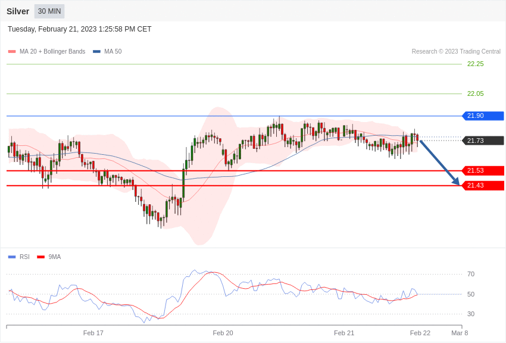The width and height of the screenshot is (506, 343).
Task: Click the dark blue MA 50 legend swatch
Action: coord(96,51)
